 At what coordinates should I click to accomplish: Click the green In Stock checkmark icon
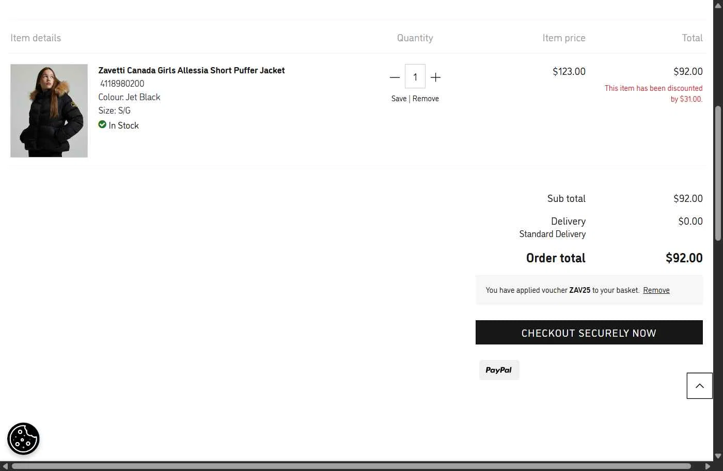[102, 124]
